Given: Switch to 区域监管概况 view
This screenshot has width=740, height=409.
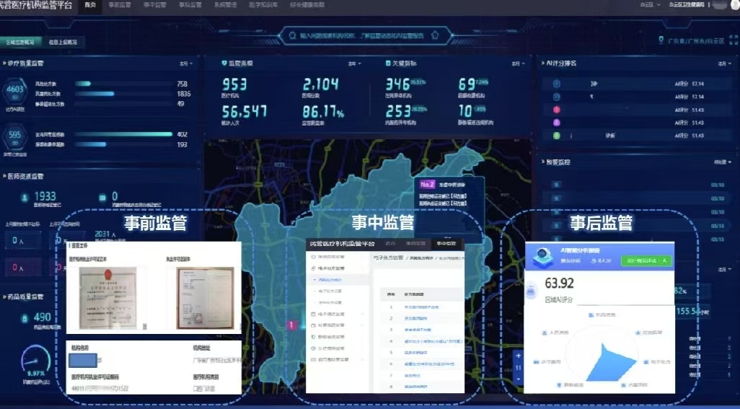Looking at the screenshot, I should click(x=22, y=42).
